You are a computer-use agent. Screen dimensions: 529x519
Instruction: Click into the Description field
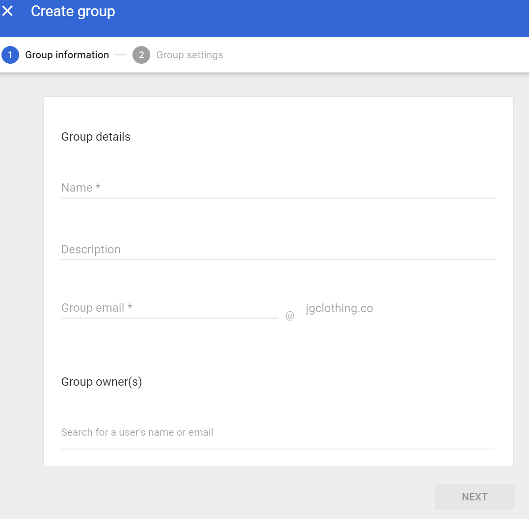pyautogui.click(x=278, y=249)
